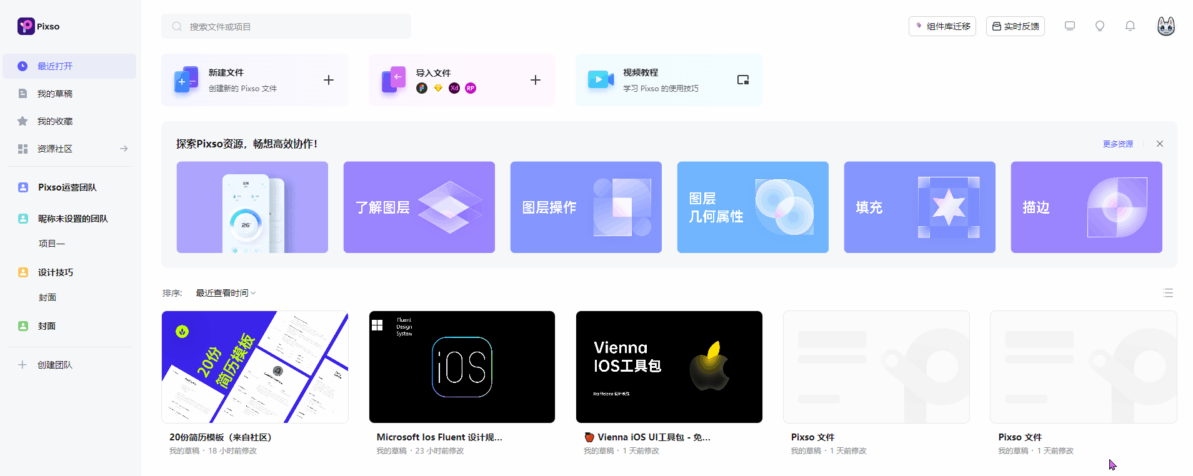This screenshot has width=1193, height=476.
Task: Click the arrow next to 资源社区
Action: [124, 149]
